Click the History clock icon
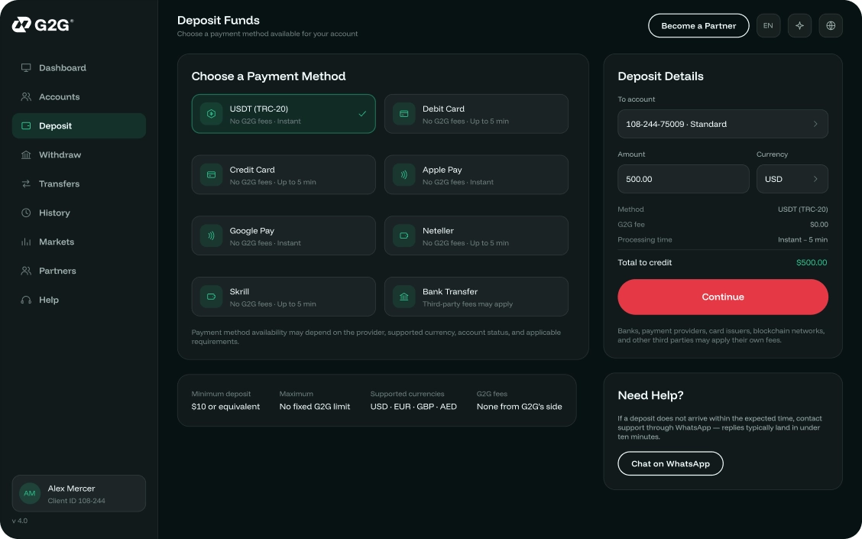The width and height of the screenshot is (862, 539). point(26,213)
